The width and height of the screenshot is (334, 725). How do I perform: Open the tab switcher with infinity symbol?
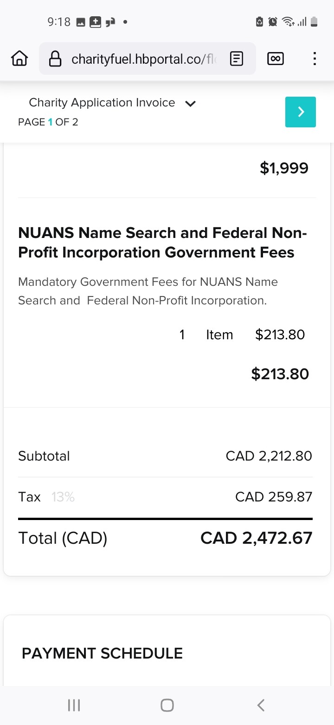pos(276,59)
